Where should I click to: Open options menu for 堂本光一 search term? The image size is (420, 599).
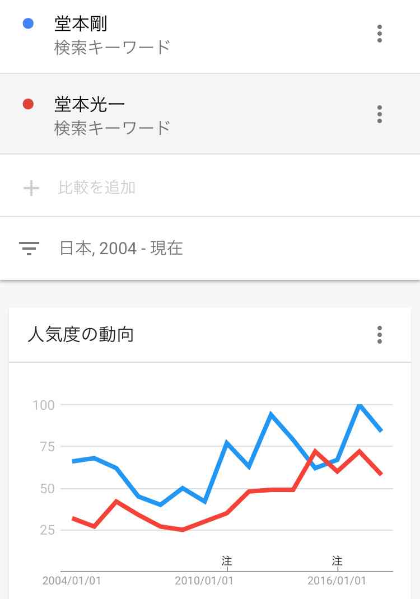coord(379,114)
